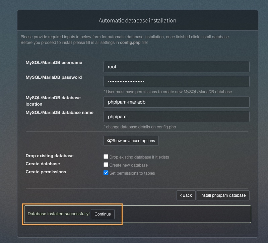
Task: Click the Automatic database installation heading
Action: click(137, 20)
